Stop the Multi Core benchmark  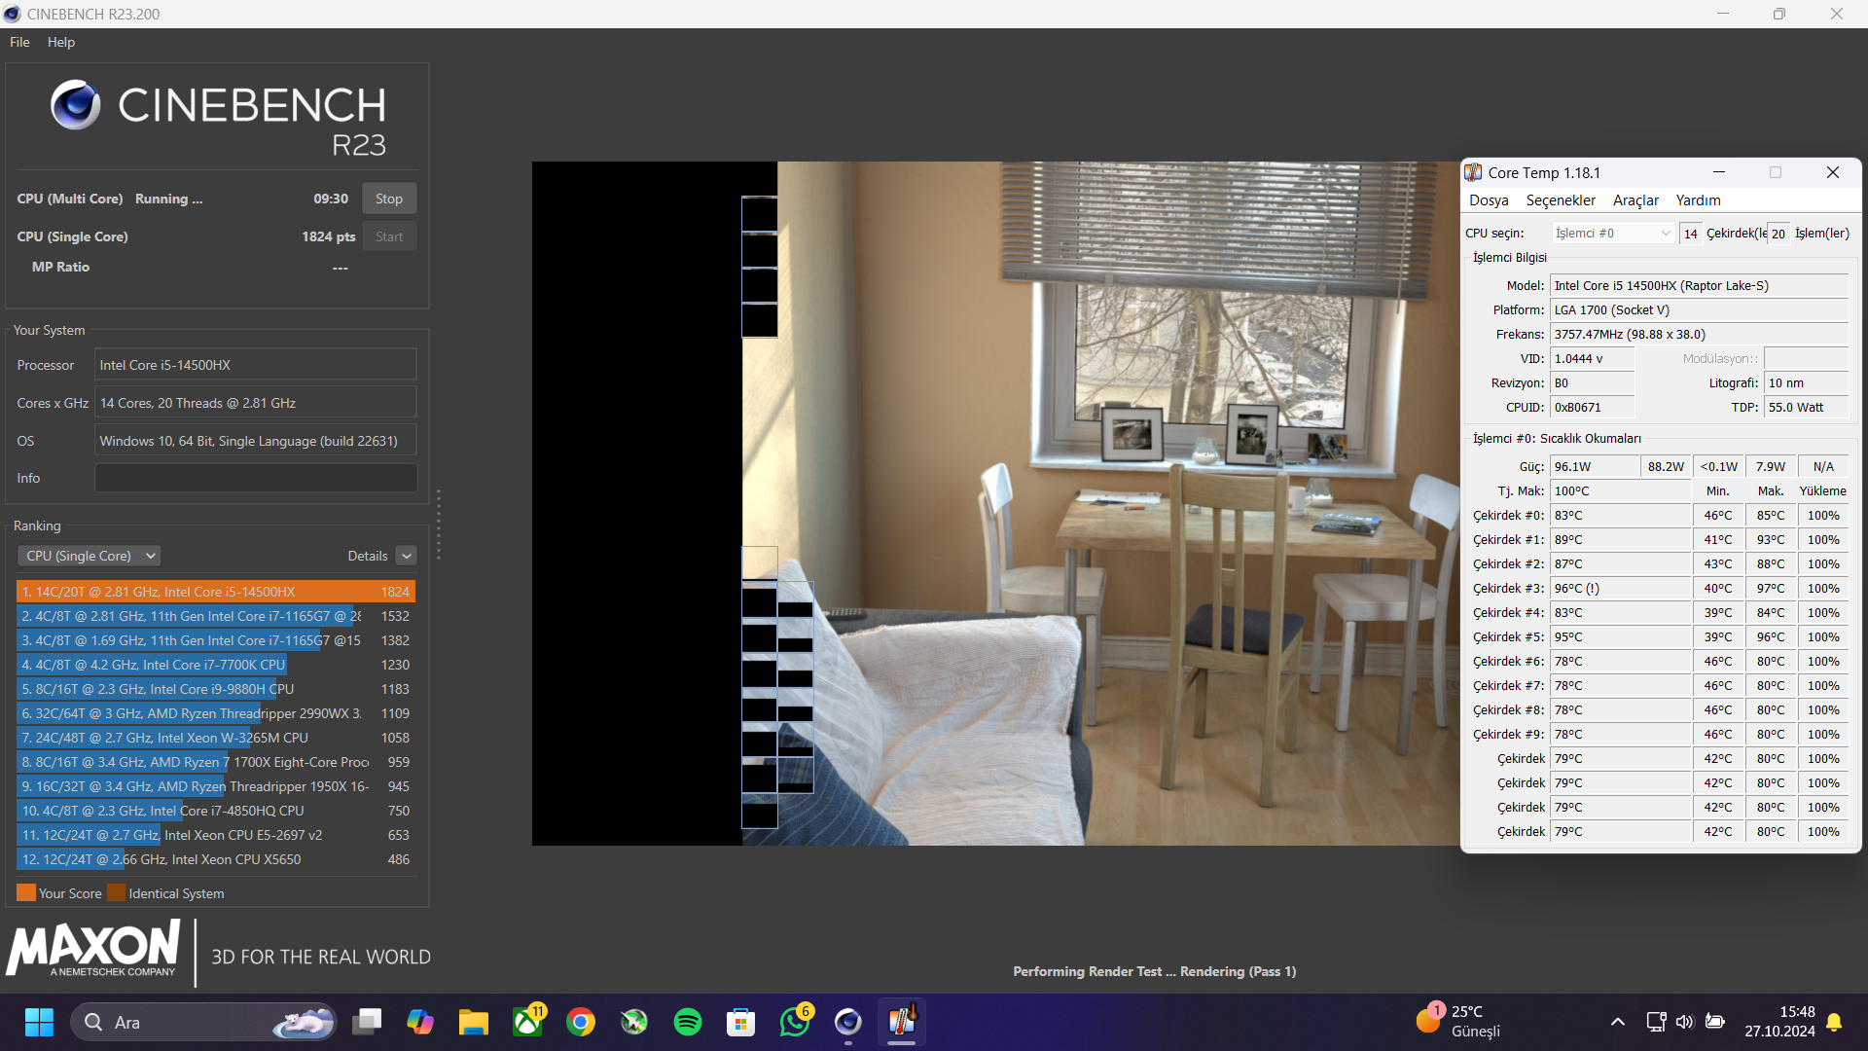(x=388, y=199)
